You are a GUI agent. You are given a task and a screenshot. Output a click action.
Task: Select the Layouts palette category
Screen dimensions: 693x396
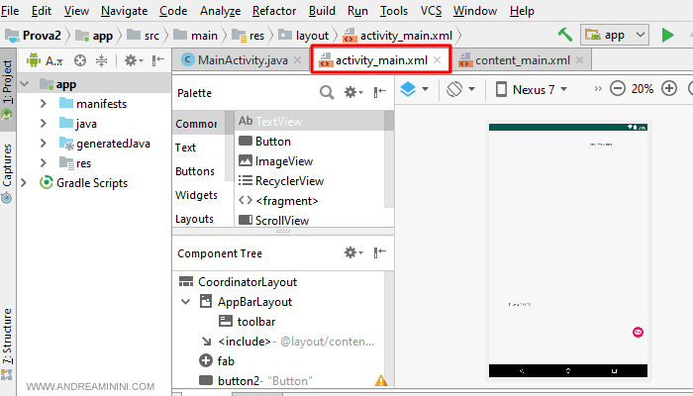[194, 219]
